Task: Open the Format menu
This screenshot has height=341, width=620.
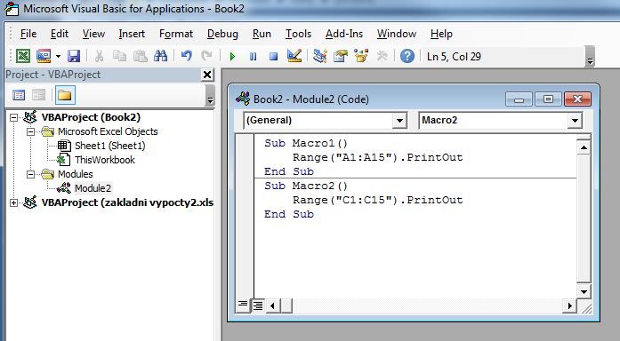Action: [x=176, y=34]
